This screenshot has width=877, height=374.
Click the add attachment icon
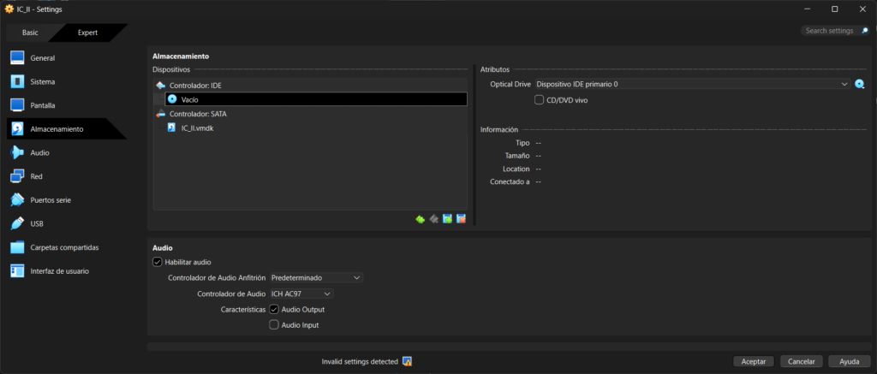[x=447, y=219]
